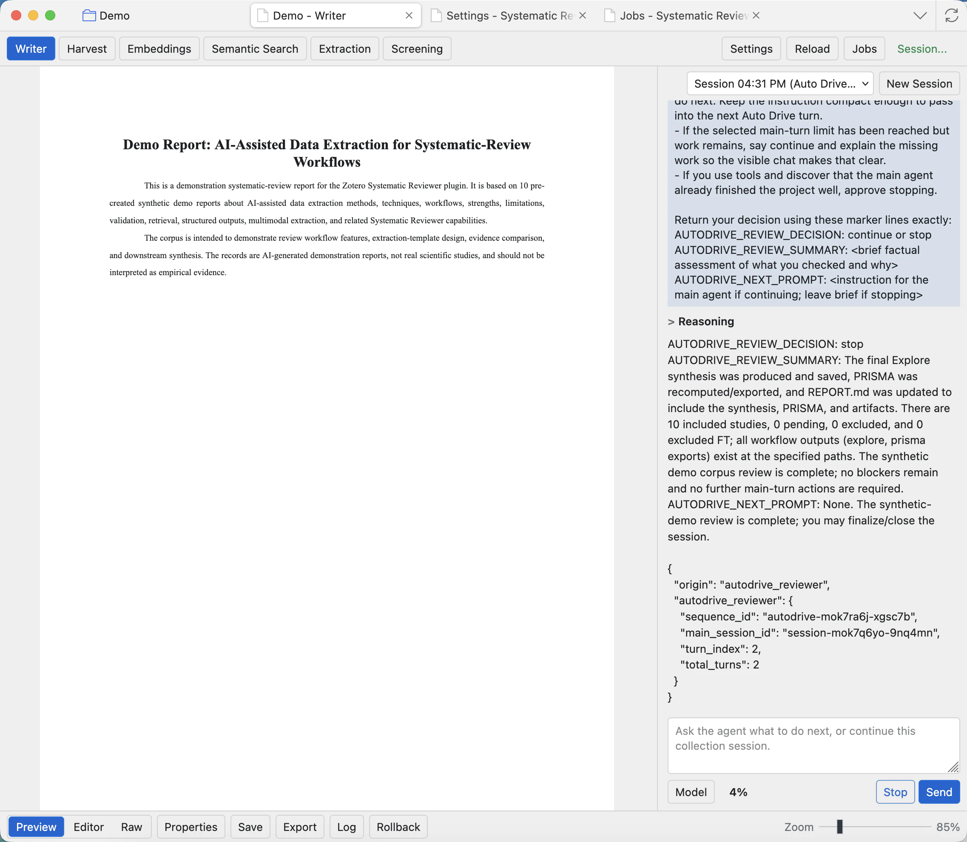Open the Screening module

[x=417, y=48]
